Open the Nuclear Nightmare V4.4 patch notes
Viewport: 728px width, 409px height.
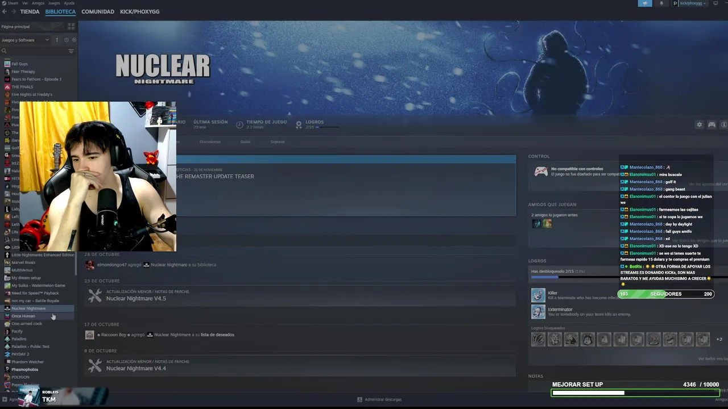pyautogui.click(x=136, y=368)
